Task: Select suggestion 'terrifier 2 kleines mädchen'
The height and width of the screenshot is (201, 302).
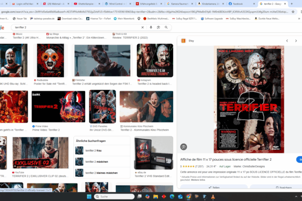Action: (x=102, y=173)
